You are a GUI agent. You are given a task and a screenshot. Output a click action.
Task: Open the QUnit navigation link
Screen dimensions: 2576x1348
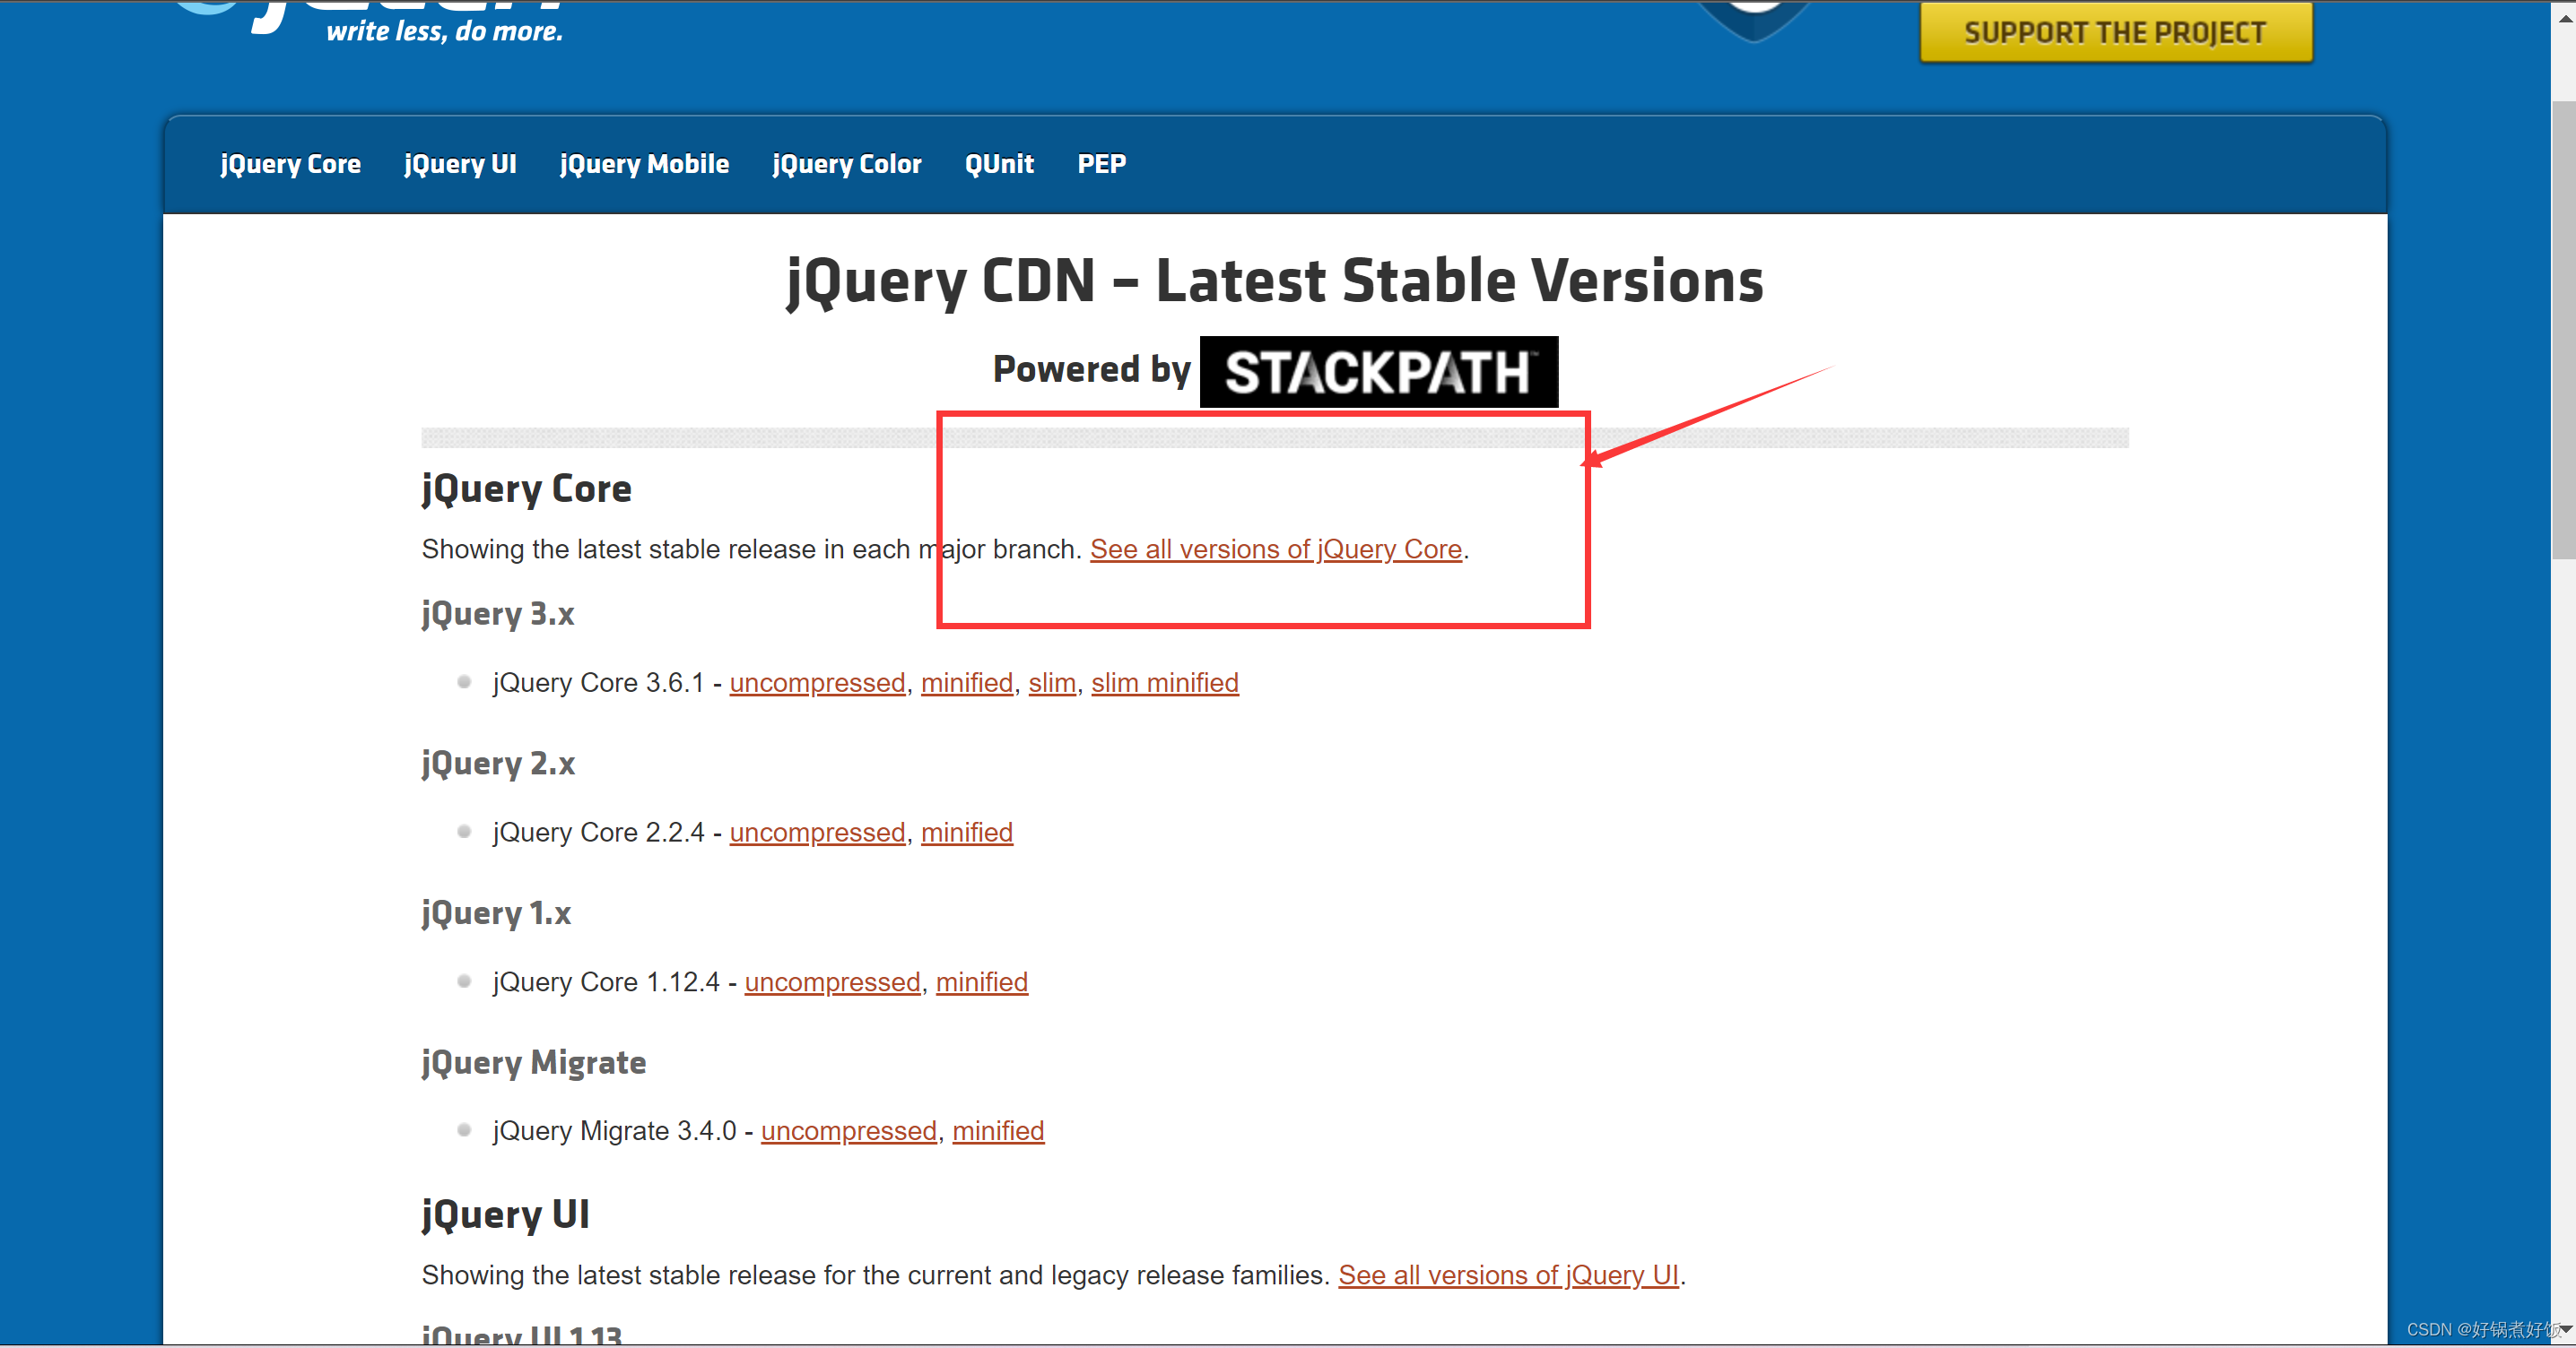coord(998,164)
